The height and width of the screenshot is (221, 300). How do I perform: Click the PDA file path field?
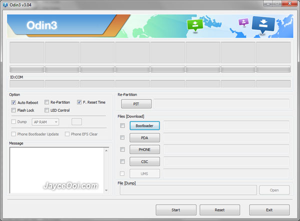pos(226,137)
